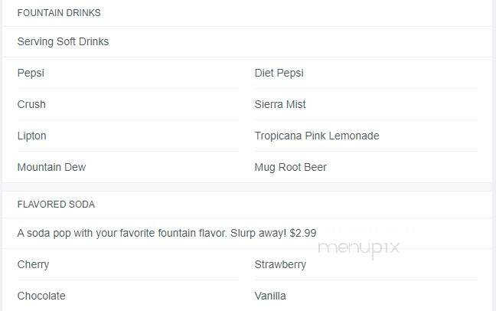Select the flavored soda description text
This screenshot has height=311, width=496.
[167, 233]
